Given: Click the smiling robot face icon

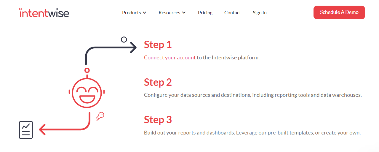Looking at the screenshot, I should pos(87,93).
